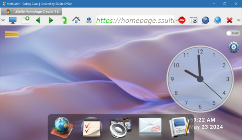Toggle the red ADV ad-blocker icon
The image size is (242, 140).
(182, 20)
